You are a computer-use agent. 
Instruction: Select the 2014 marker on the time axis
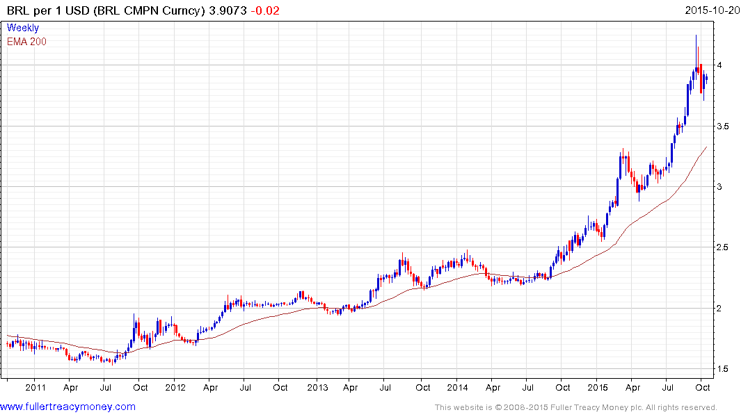coord(457,387)
